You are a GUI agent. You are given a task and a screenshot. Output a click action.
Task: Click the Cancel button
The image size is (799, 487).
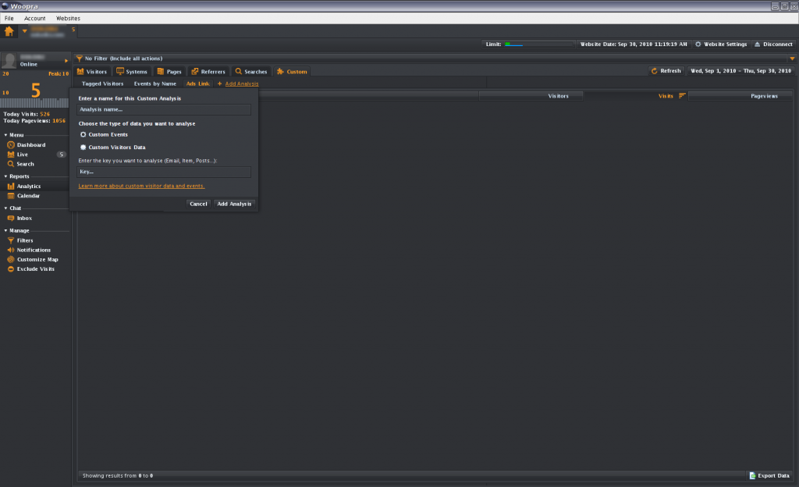pyautogui.click(x=198, y=204)
